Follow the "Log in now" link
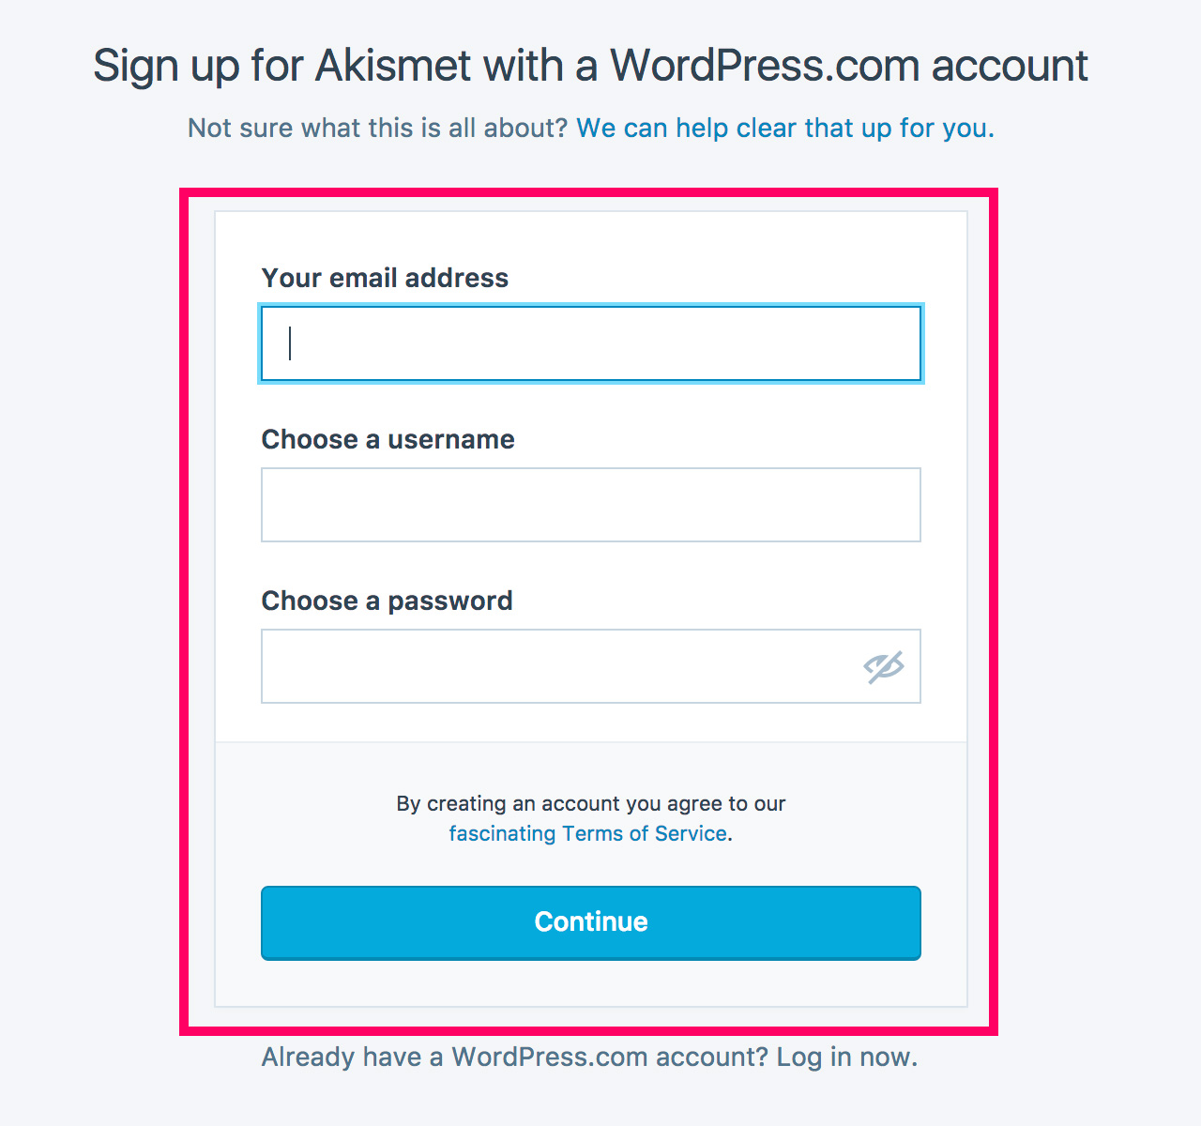This screenshot has height=1126, width=1201. point(846,1057)
